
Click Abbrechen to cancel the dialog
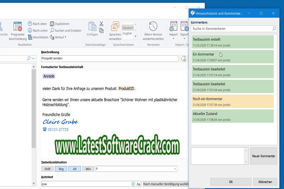tap(265, 182)
